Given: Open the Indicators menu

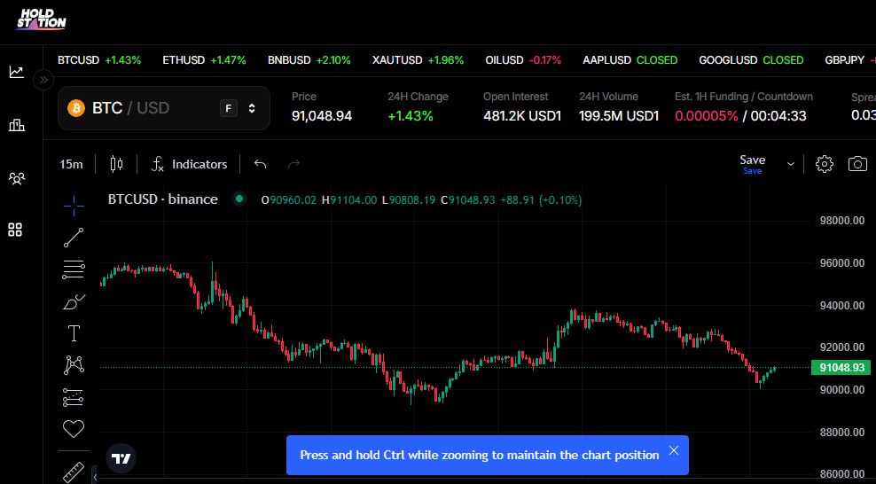Looking at the screenshot, I should click(189, 164).
